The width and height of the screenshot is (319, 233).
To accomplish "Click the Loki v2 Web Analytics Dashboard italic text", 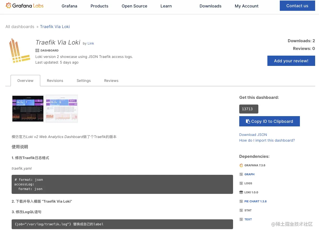I will [x=54, y=137].
